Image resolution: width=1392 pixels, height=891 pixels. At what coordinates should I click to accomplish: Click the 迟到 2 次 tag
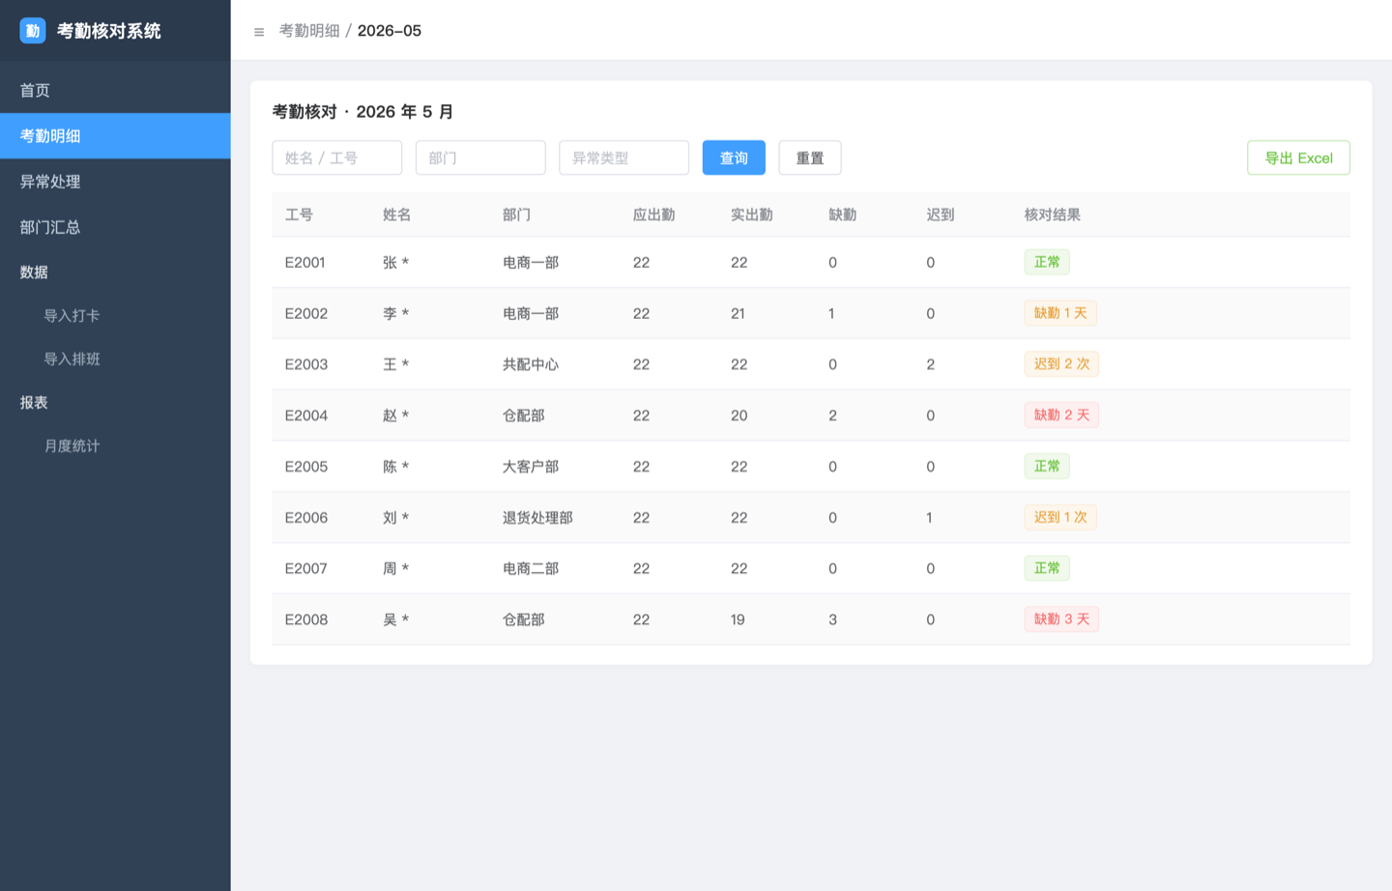[x=1061, y=364]
